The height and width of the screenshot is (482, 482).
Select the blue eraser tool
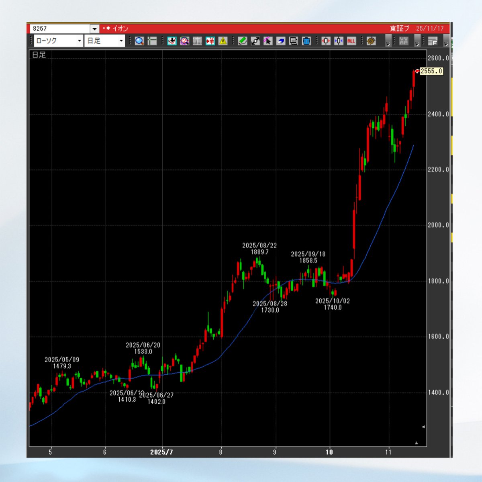click(x=281, y=41)
